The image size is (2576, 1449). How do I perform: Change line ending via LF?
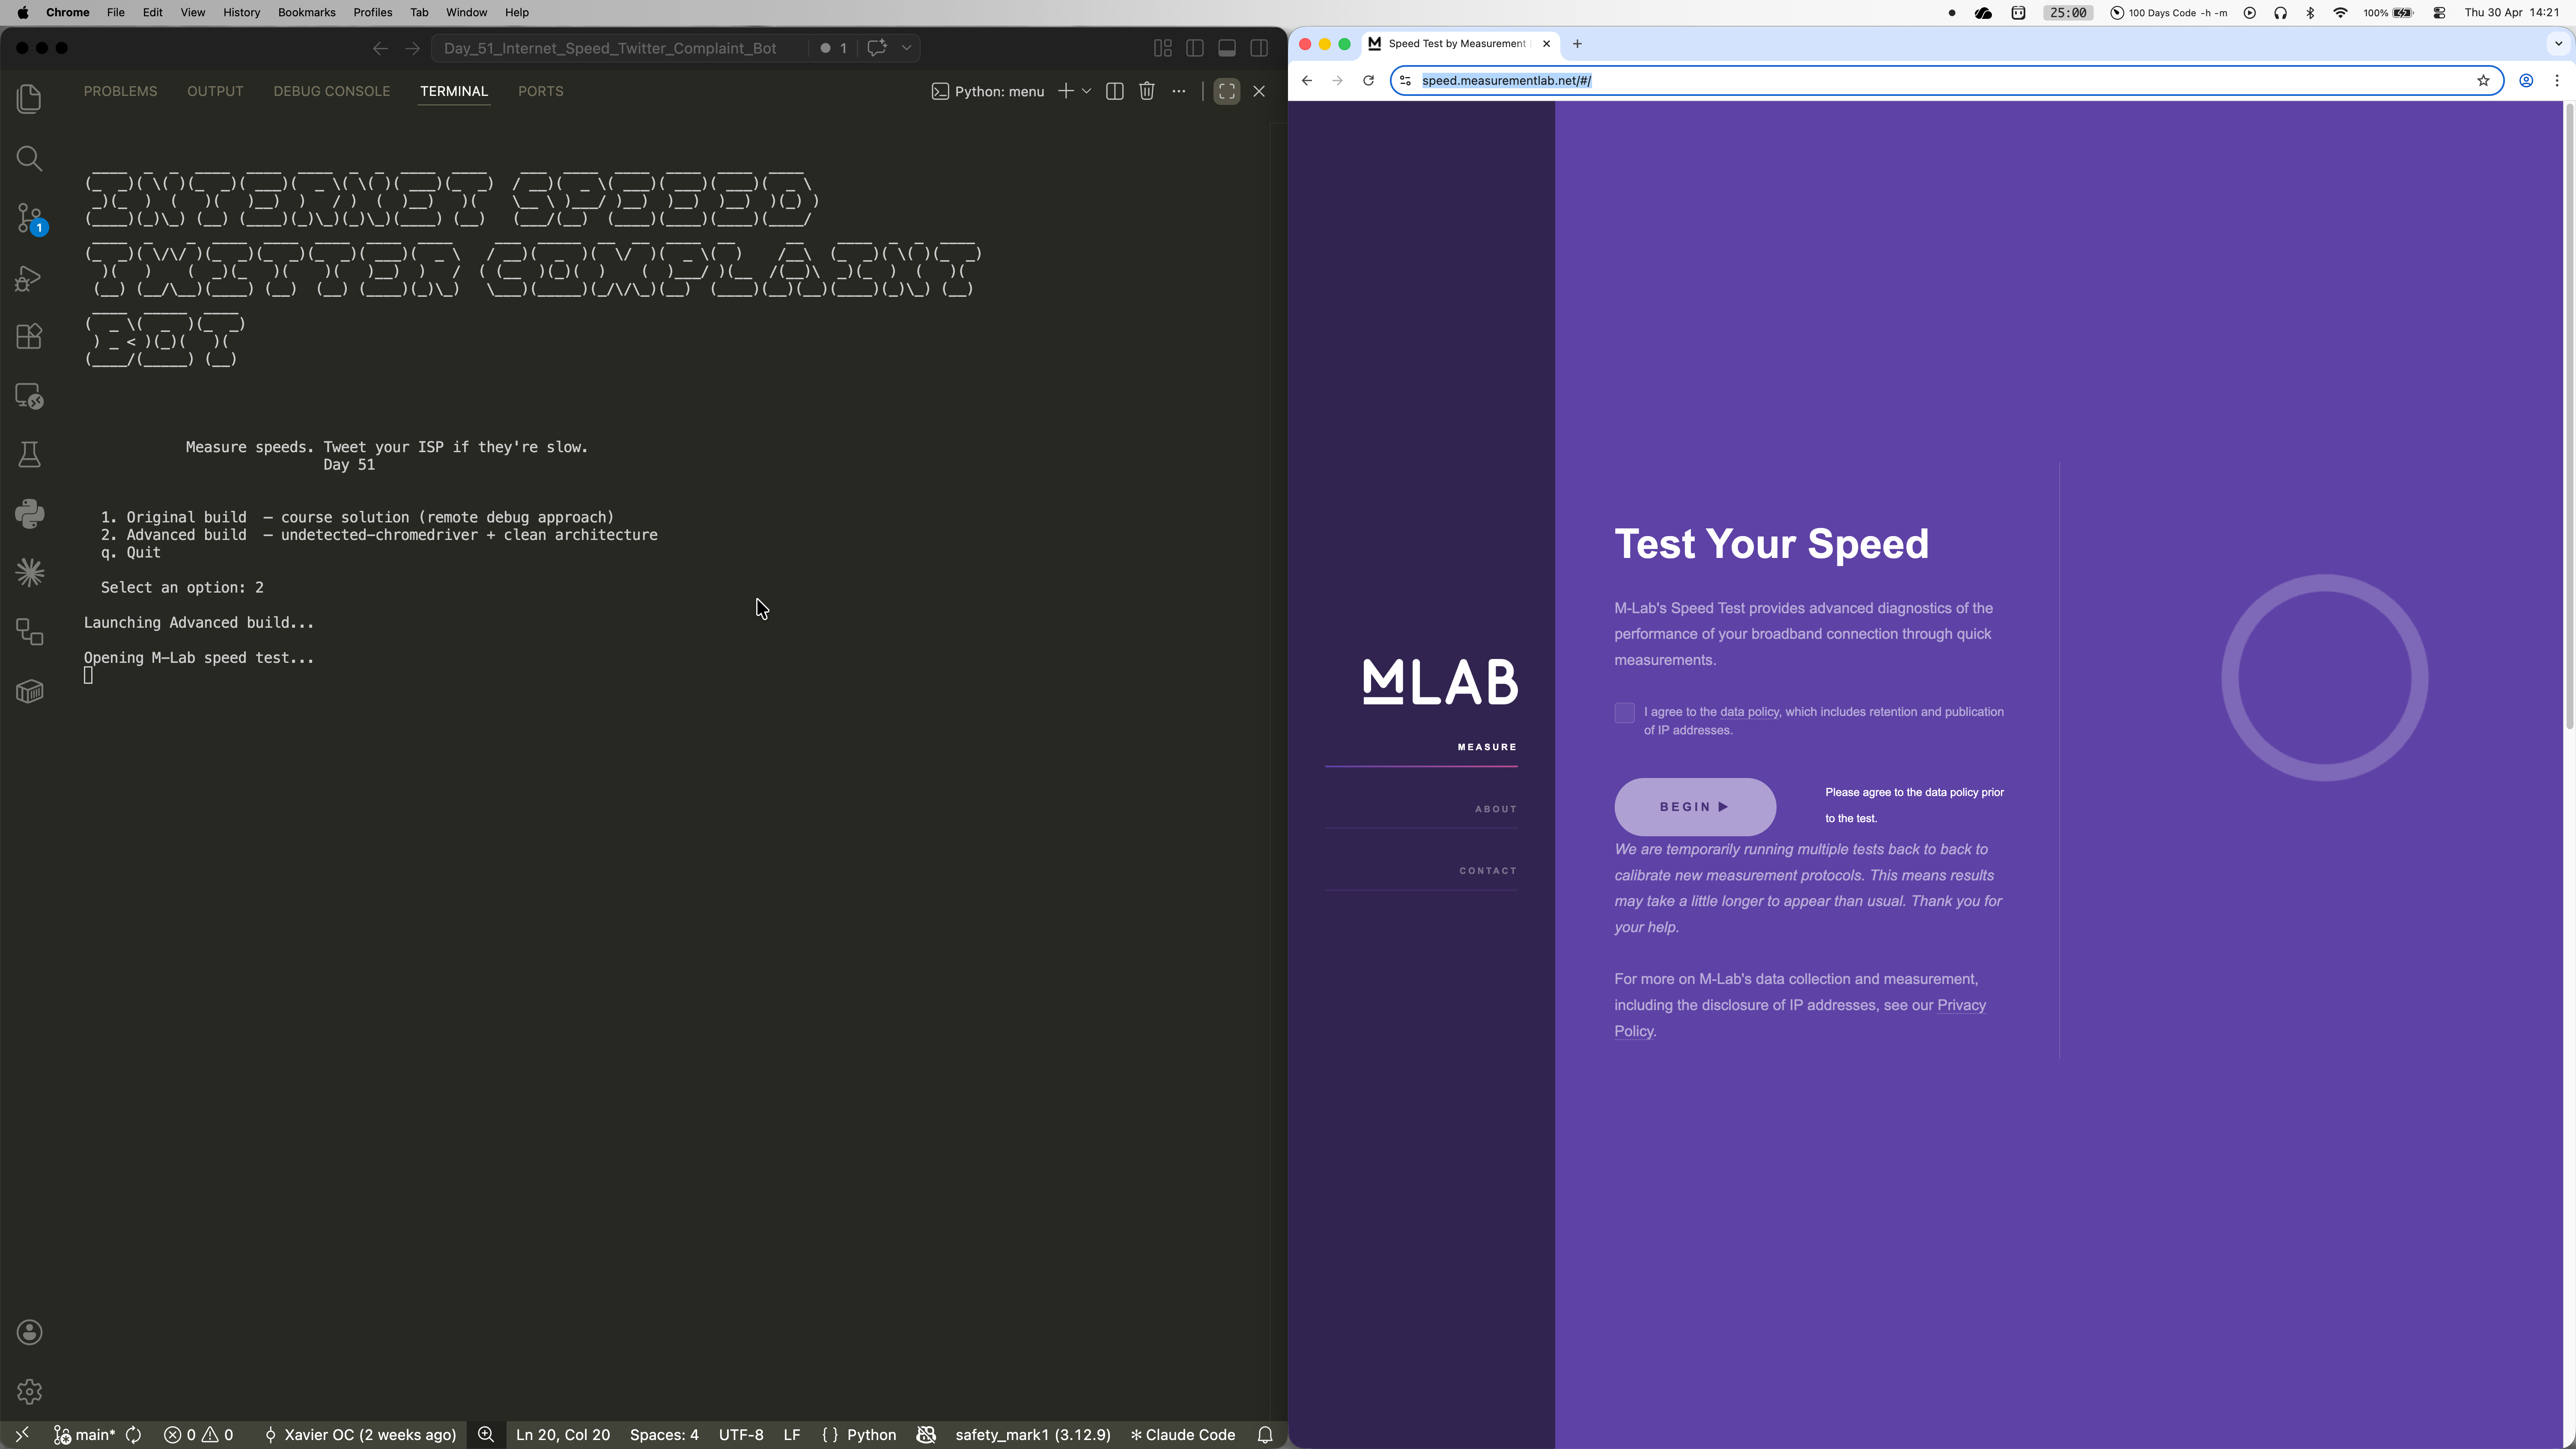tap(792, 1434)
